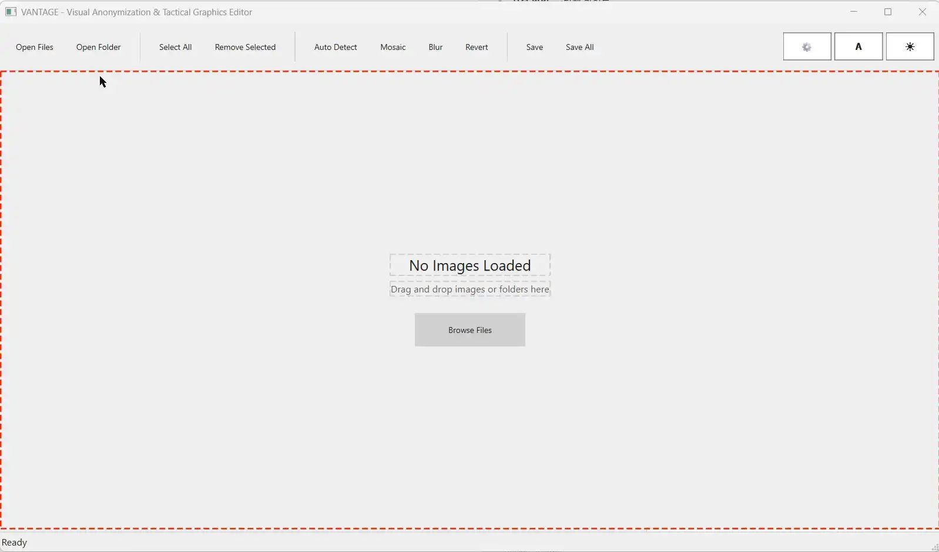939x552 pixels.
Task: Open the settings gear button
Action: [807, 47]
